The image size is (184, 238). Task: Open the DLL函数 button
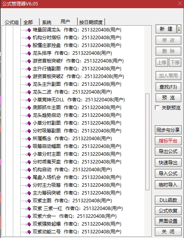click(x=168, y=200)
